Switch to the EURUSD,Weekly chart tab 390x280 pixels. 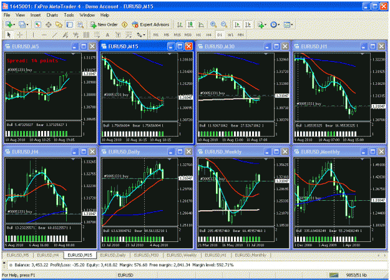pos(182,255)
